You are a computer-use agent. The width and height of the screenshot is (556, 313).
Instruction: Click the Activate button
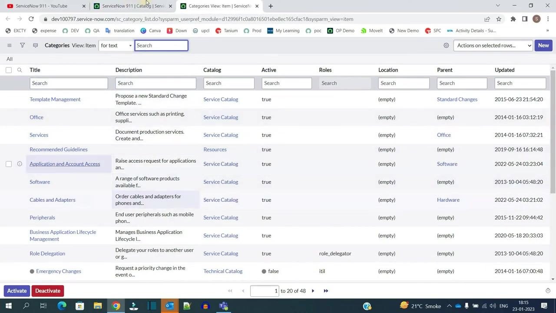(17, 291)
